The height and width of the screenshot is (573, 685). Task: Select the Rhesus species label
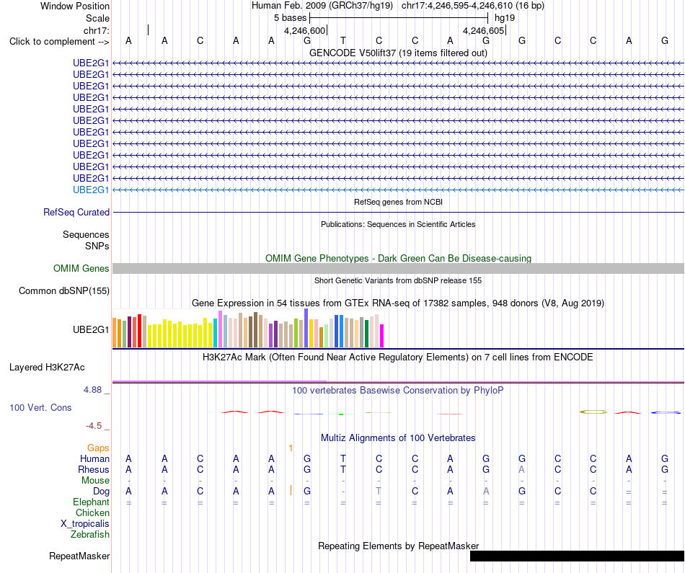pos(94,469)
